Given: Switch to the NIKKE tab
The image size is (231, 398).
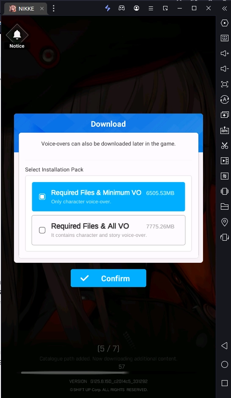Looking at the screenshot, I should [x=25, y=9].
